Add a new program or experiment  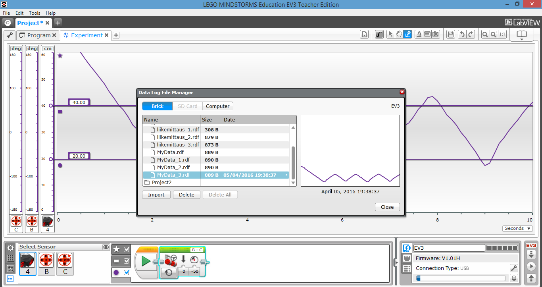pyautogui.click(x=116, y=35)
